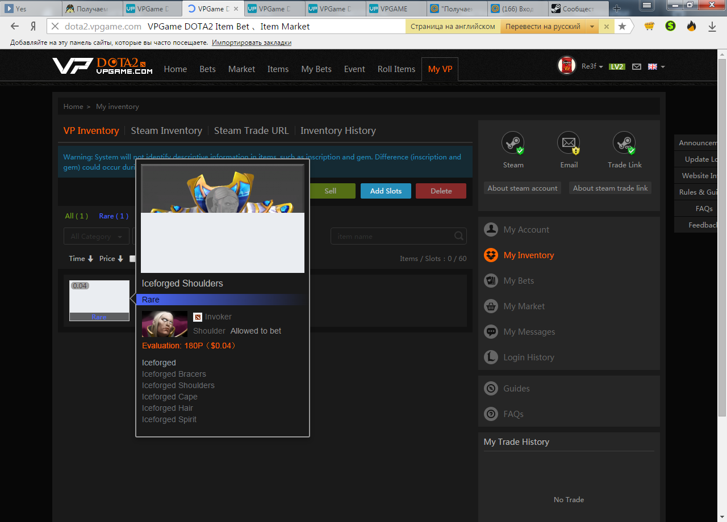This screenshot has width=727, height=522.
Task: Click the flame extension icon in toolbar
Action: pos(691,26)
